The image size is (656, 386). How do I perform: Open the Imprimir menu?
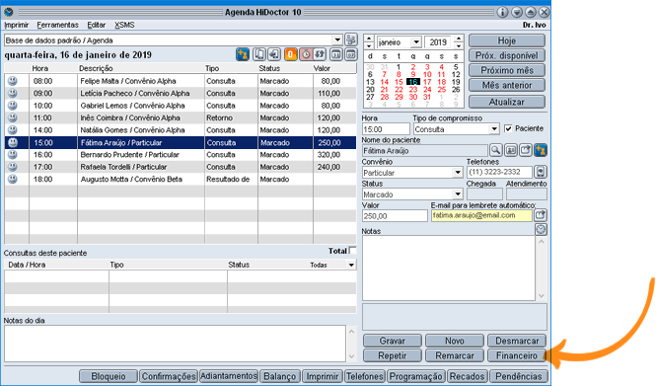17,25
